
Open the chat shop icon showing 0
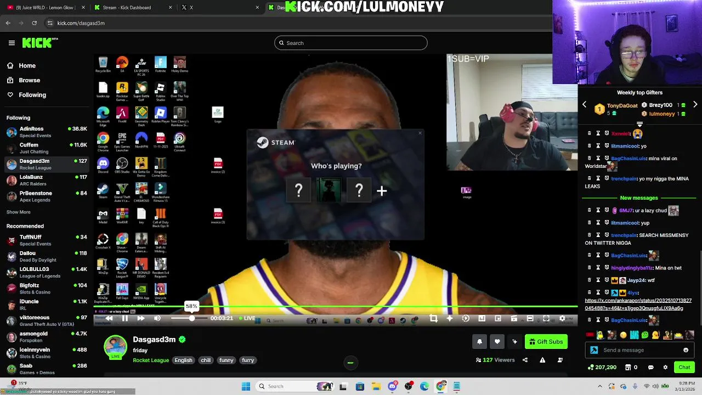(x=631, y=367)
